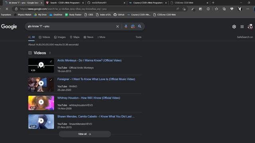The width and height of the screenshot is (255, 143).
Task: Stop loading the page with the X button
Action: pyautogui.click(x=7, y=9)
